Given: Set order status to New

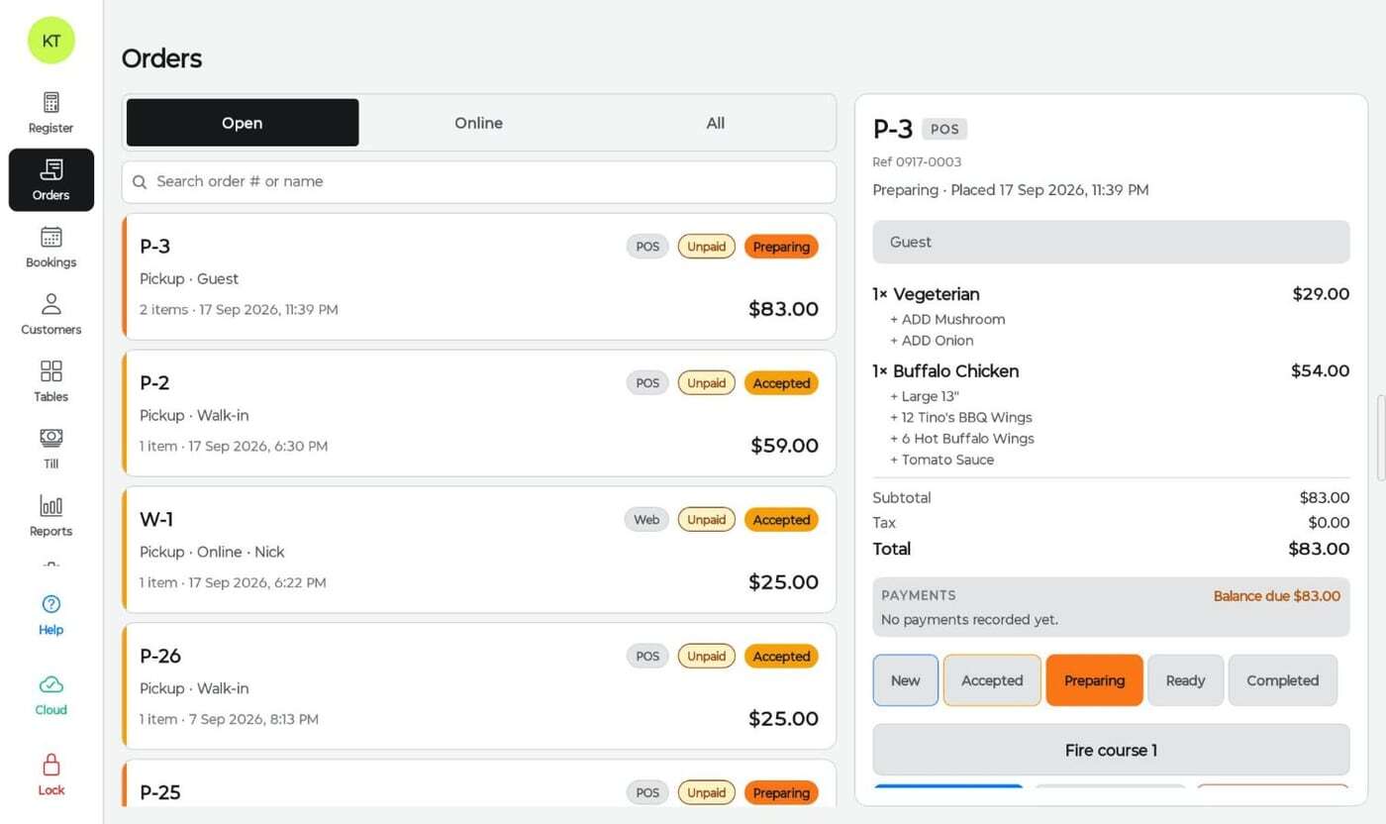Looking at the screenshot, I should (906, 680).
